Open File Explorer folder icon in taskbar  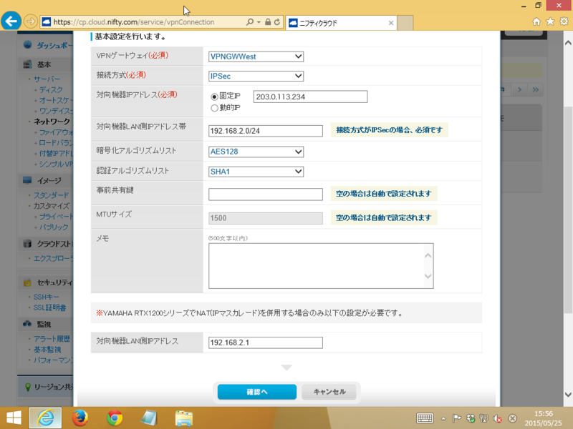184,418
